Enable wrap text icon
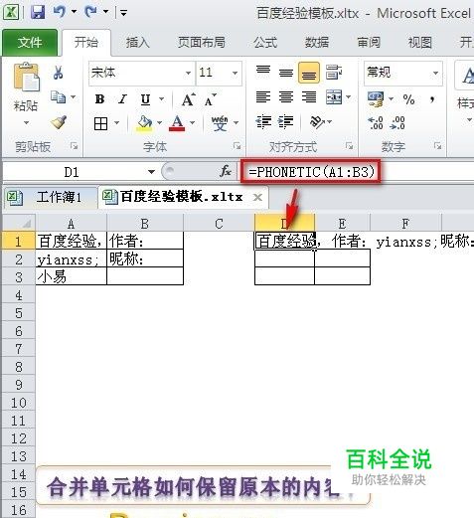474x518 pixels. (x=333, y=72)
